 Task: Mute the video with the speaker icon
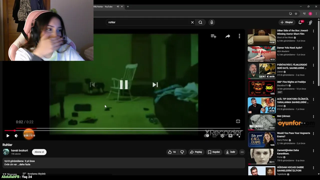(x=16, y=136)
